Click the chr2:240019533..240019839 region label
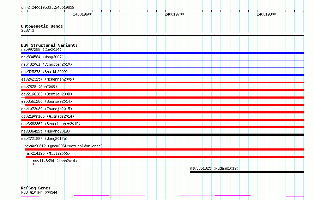This screenshot has width=314, height=200. [48, 7]
